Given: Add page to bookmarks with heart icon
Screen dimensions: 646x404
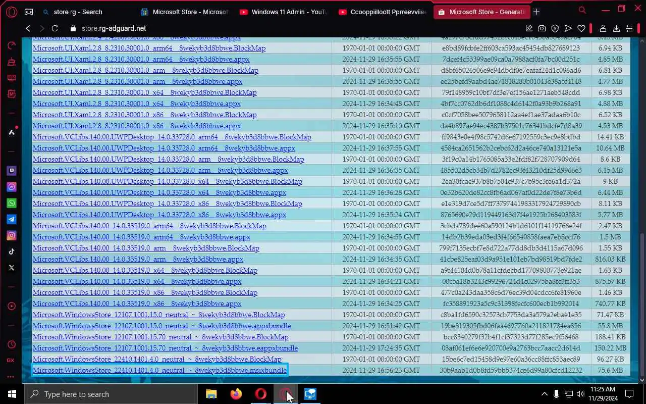Looking at the screenshot, I should tap(581, 29).
